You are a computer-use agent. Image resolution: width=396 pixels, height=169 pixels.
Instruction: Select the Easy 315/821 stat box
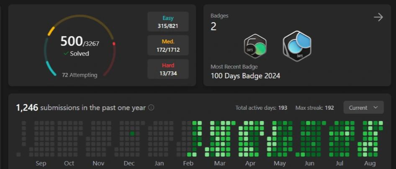[168, 22]
